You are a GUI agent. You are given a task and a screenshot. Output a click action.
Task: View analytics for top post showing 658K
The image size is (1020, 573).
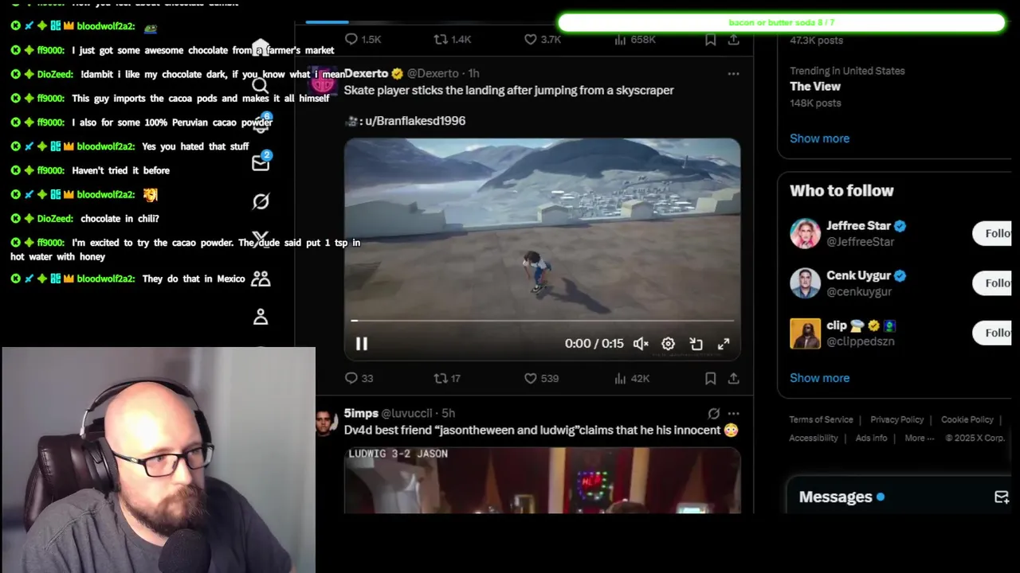point(634,39)
